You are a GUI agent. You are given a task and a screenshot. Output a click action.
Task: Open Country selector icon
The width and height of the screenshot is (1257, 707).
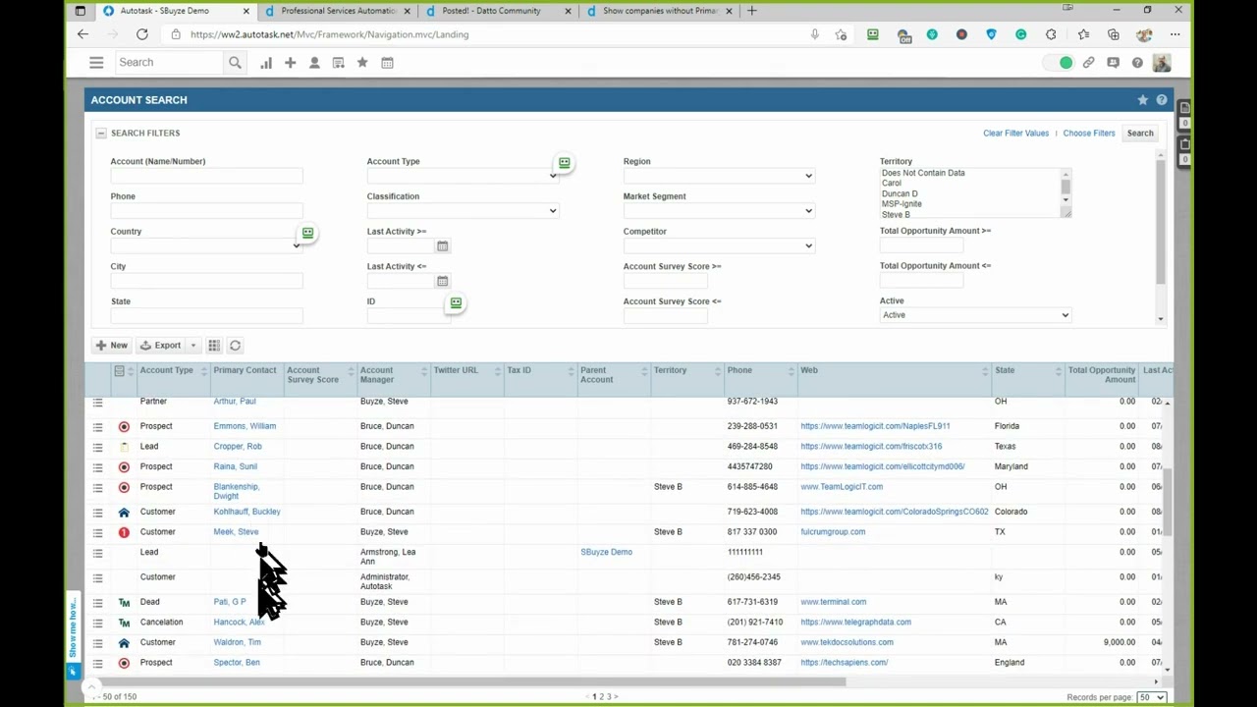coord(307,234)
